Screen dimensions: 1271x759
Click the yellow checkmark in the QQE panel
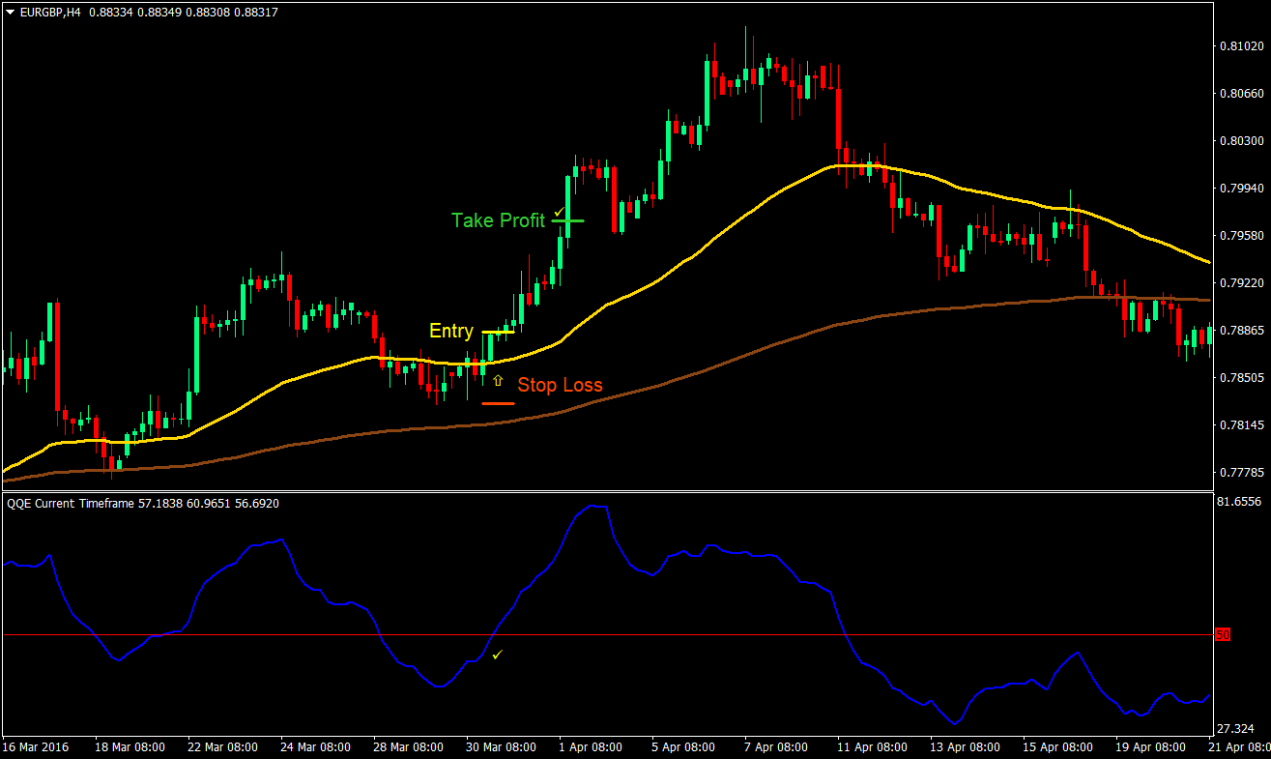pos(497,655)
